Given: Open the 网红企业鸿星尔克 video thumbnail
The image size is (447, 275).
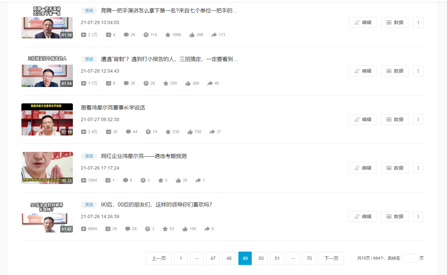Looking at the screenshot, I should tap(47, 168).
